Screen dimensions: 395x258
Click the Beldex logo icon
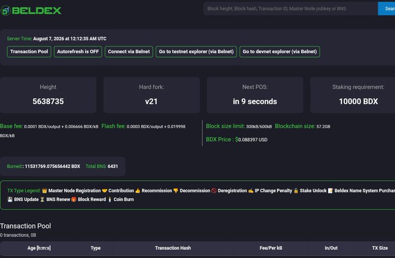(5, 10)
